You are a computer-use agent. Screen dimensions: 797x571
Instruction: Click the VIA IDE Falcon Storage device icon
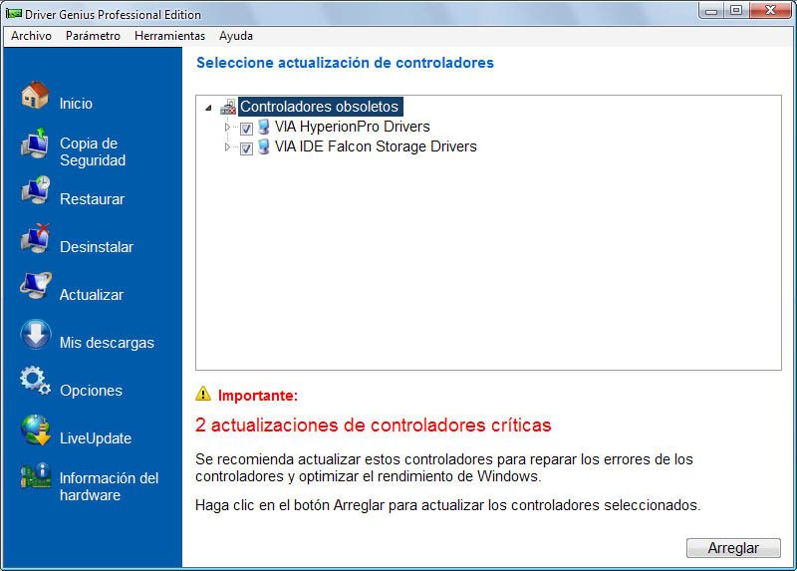(x=263, y=146)
